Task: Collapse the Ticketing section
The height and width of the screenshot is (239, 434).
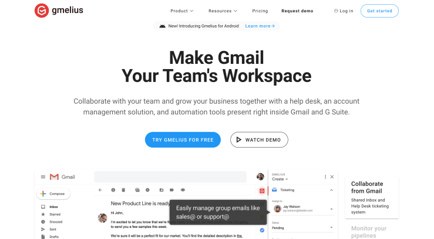Action: click(331, 190)
